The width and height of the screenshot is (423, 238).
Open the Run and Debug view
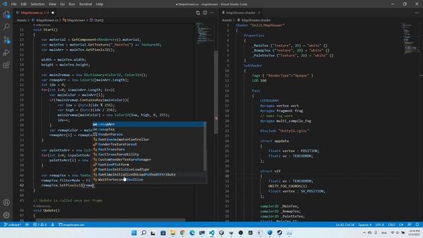click(x=7, y=52)
